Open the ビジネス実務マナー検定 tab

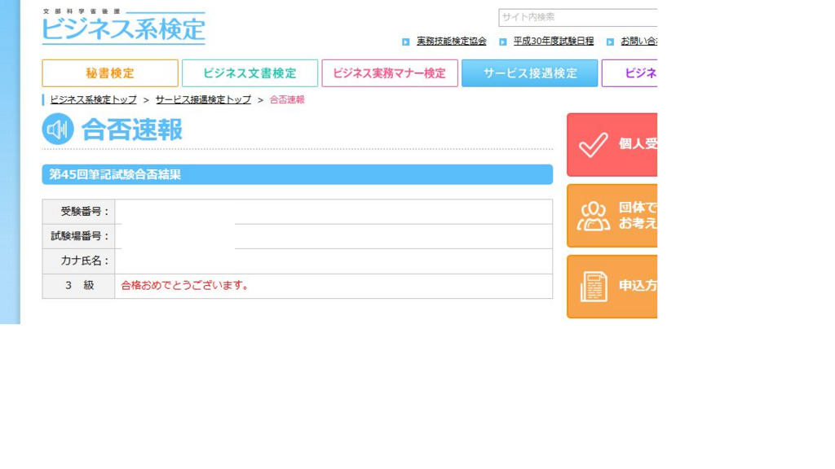click(390, 73)
